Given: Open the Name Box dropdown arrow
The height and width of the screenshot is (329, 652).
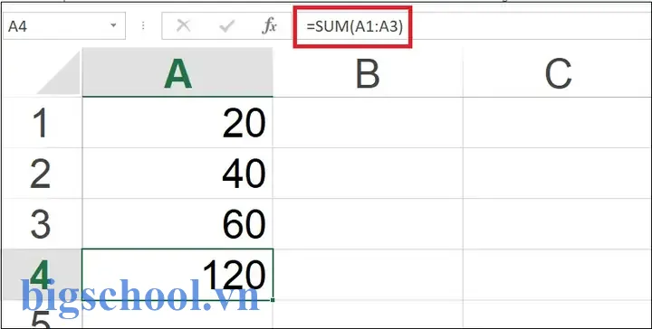Looking at the screenshot, I should coord(113,26).
